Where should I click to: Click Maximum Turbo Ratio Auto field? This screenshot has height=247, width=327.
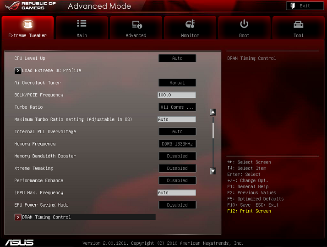[177, 119]
